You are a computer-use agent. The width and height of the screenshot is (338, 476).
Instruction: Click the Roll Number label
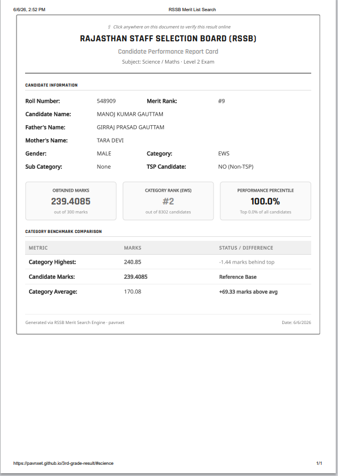(43, 101)
